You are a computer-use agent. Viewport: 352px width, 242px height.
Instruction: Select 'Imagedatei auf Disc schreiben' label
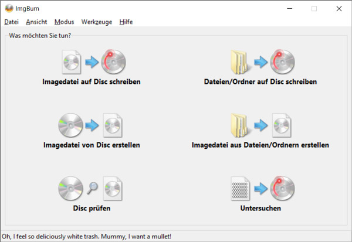pyautogui.click(x=92, y=81)
